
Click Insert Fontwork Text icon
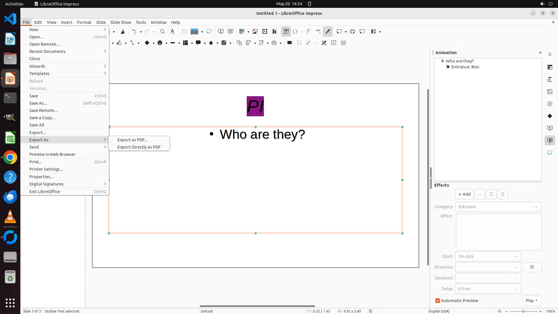click(x=308, y=31)
